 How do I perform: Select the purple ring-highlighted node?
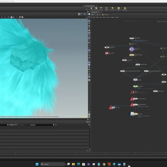pos(131,49)
